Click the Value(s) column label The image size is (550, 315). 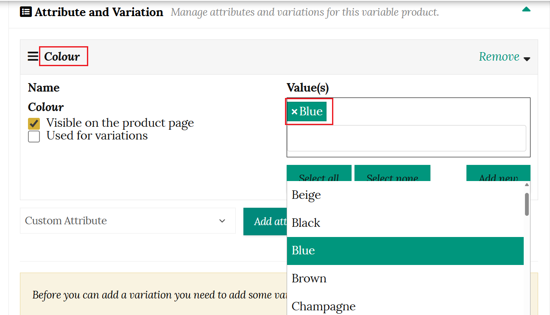pyautogui.click(x=308, y=88)
